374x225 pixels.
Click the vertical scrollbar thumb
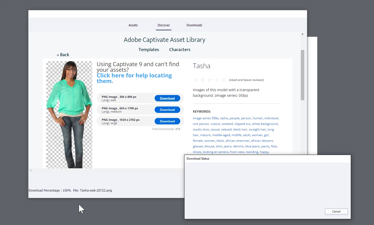302,75
